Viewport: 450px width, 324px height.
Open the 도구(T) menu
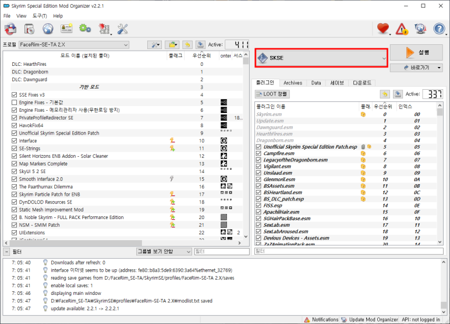40,16
